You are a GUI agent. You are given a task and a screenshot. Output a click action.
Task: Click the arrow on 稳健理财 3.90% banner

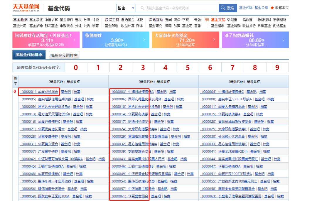144,40
